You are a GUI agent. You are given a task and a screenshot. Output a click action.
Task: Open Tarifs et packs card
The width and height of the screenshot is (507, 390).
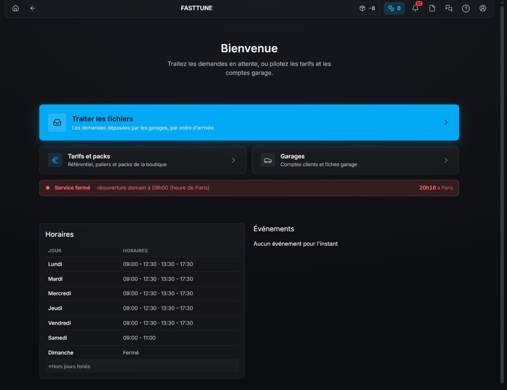(x=143, y=160)
